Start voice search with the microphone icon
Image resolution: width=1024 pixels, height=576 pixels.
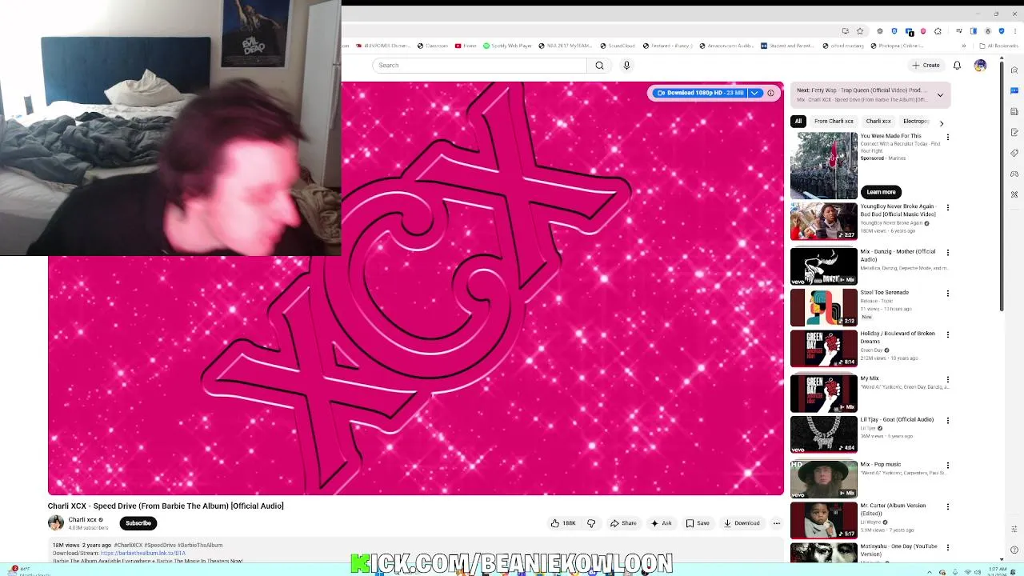tap(626, 66)
